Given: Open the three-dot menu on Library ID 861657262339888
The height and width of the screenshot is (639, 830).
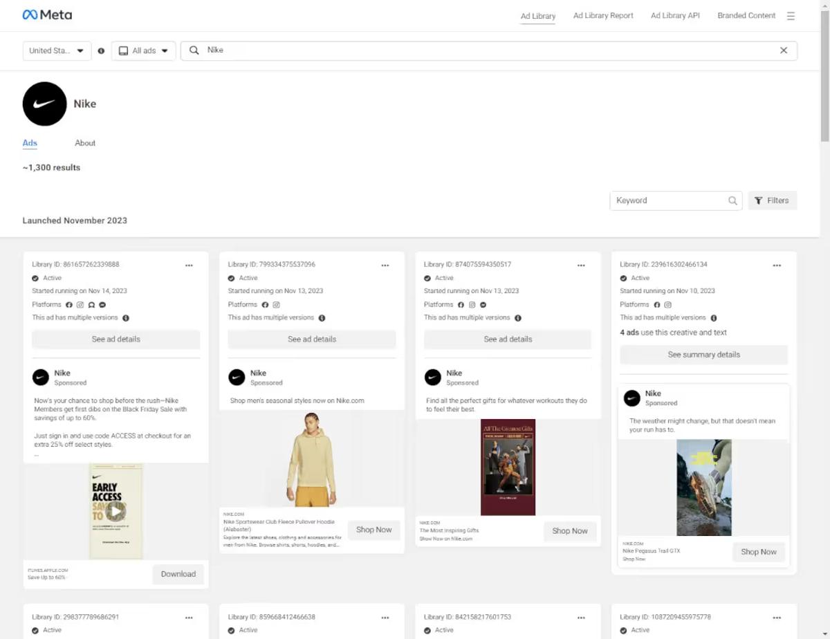Looking at the screenshot, I should coord(189,265).
